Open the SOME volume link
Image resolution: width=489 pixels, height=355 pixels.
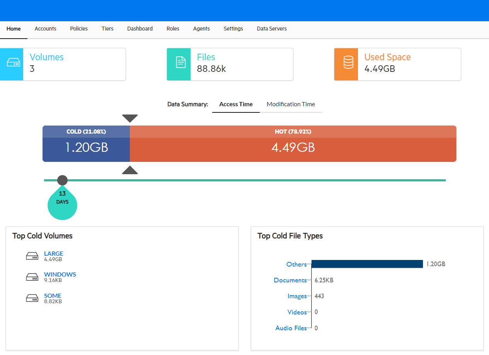tap(53, 296)
